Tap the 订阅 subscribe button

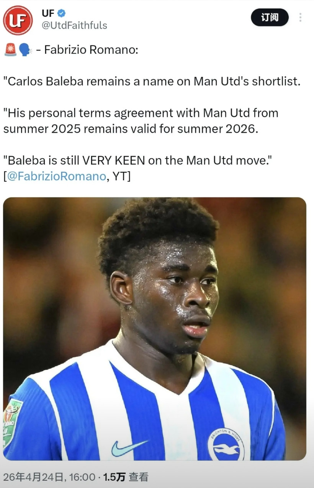pos(270,17)
